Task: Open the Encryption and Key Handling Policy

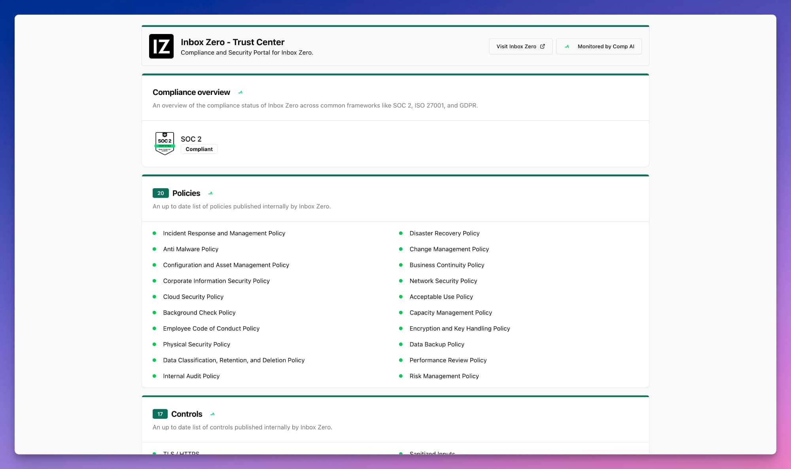Action: (x=460, y=329)
